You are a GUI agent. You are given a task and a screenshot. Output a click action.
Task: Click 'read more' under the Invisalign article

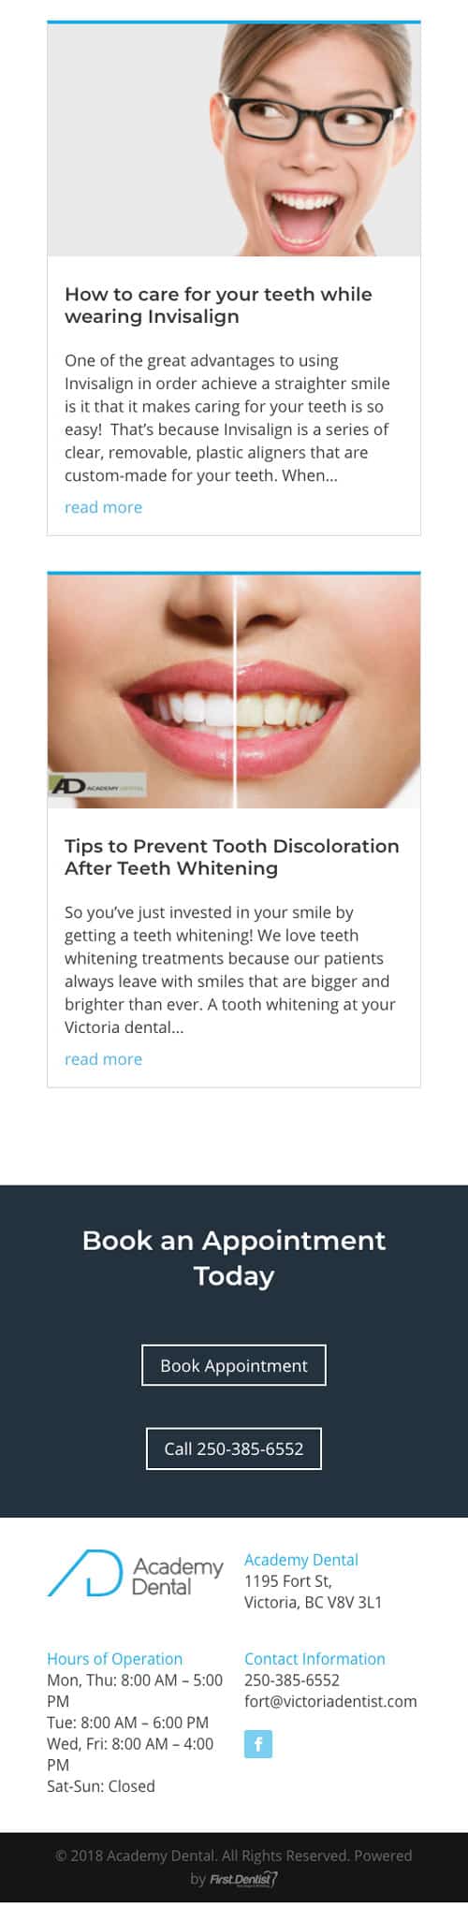click(x=103, y=507)
